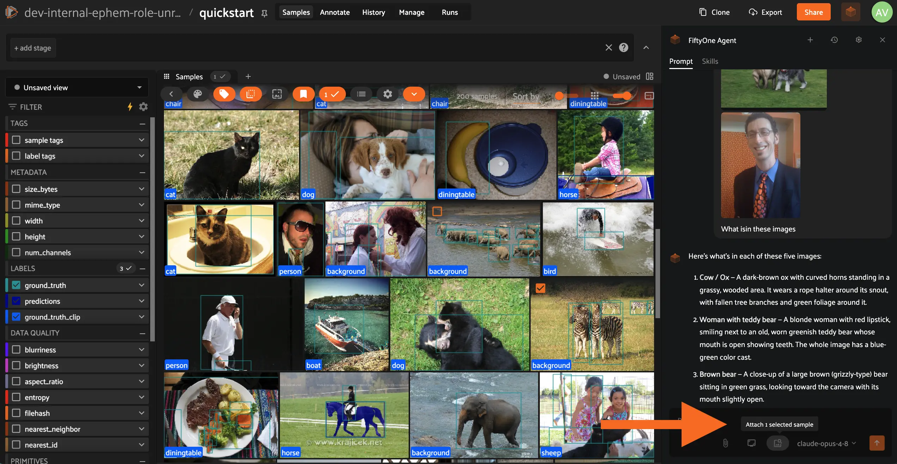
Task: Click the Export button
Action: (765, 12)
